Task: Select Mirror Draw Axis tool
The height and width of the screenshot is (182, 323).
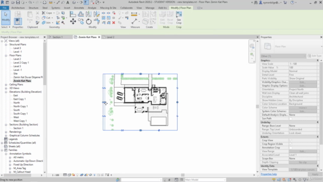Action: point(96,14)
